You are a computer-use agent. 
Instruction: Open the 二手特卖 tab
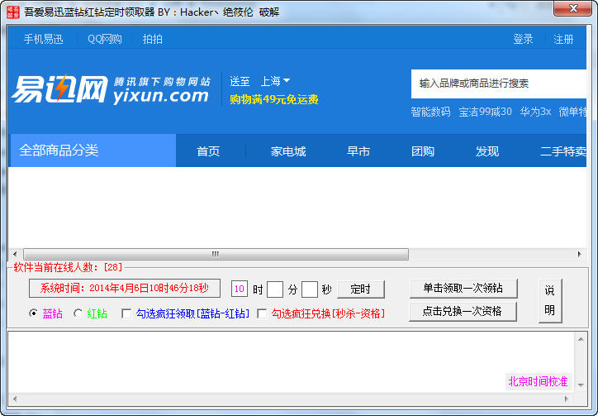pos(563,151)
